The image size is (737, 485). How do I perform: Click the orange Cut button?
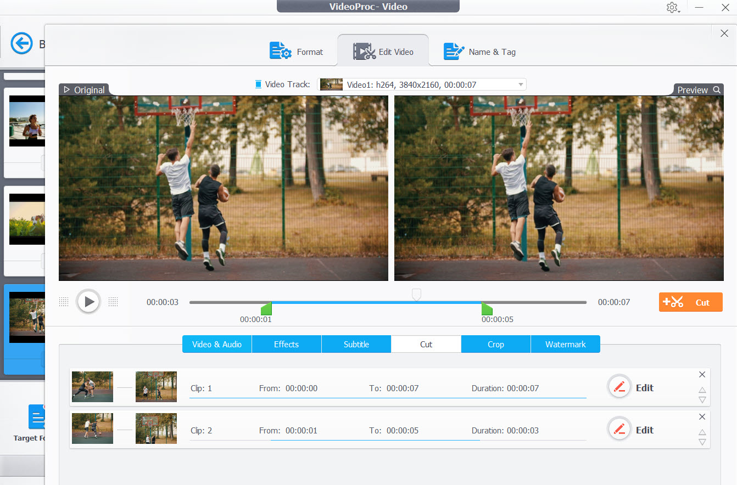690,302
